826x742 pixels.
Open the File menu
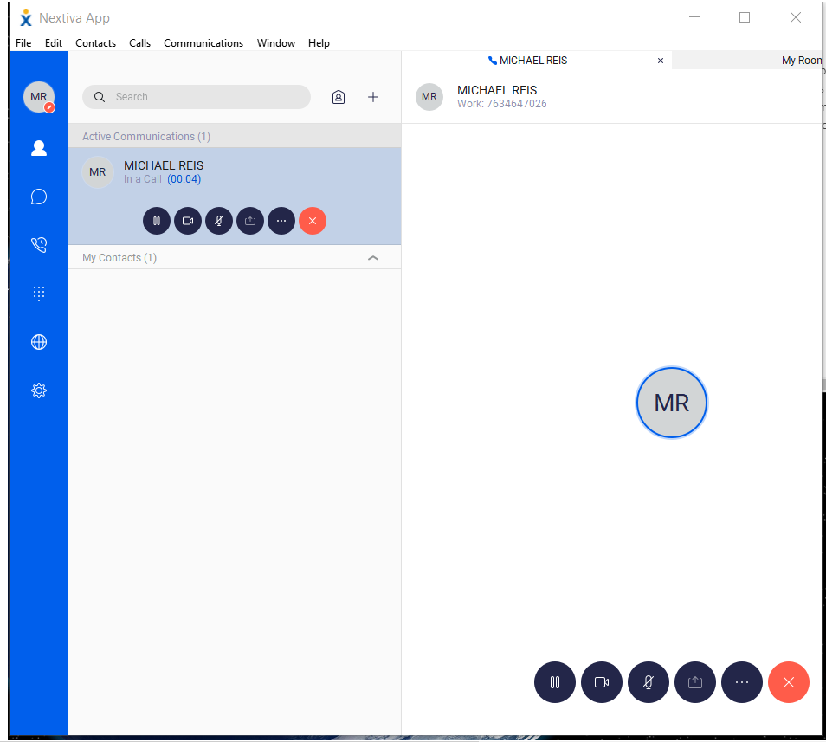[23, 43]
